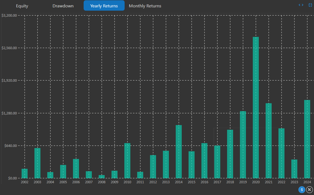Click the $3,200.00 axis label

9,15
